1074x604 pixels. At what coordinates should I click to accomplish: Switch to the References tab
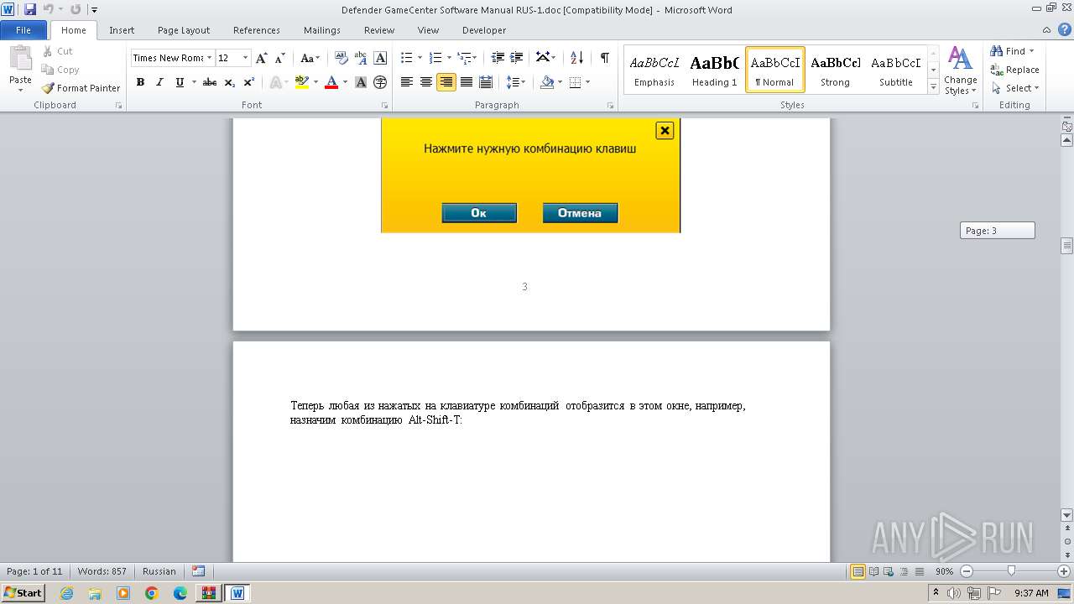[257, 30]
